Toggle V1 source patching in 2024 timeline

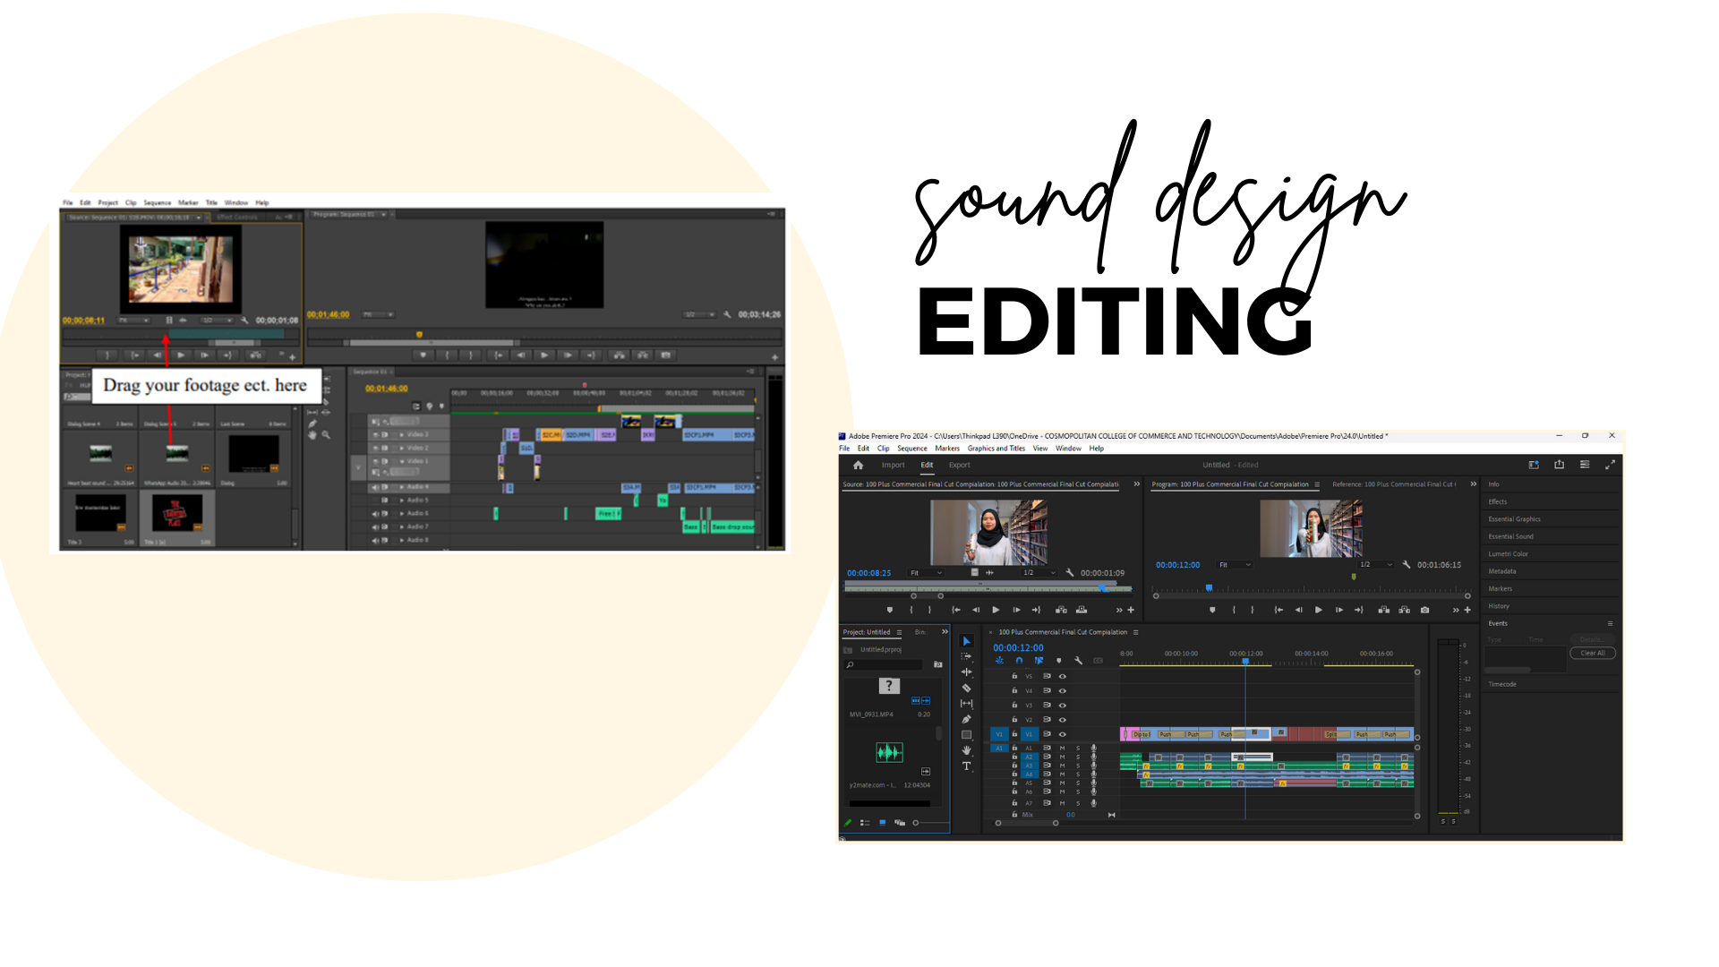(x=999, y=734)
